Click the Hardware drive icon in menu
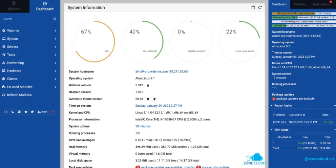Viewport: 336px width, 168px height. (4, 71)
